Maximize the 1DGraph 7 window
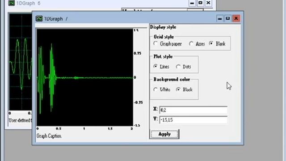 pyautogui.click(x=228, y=18)
